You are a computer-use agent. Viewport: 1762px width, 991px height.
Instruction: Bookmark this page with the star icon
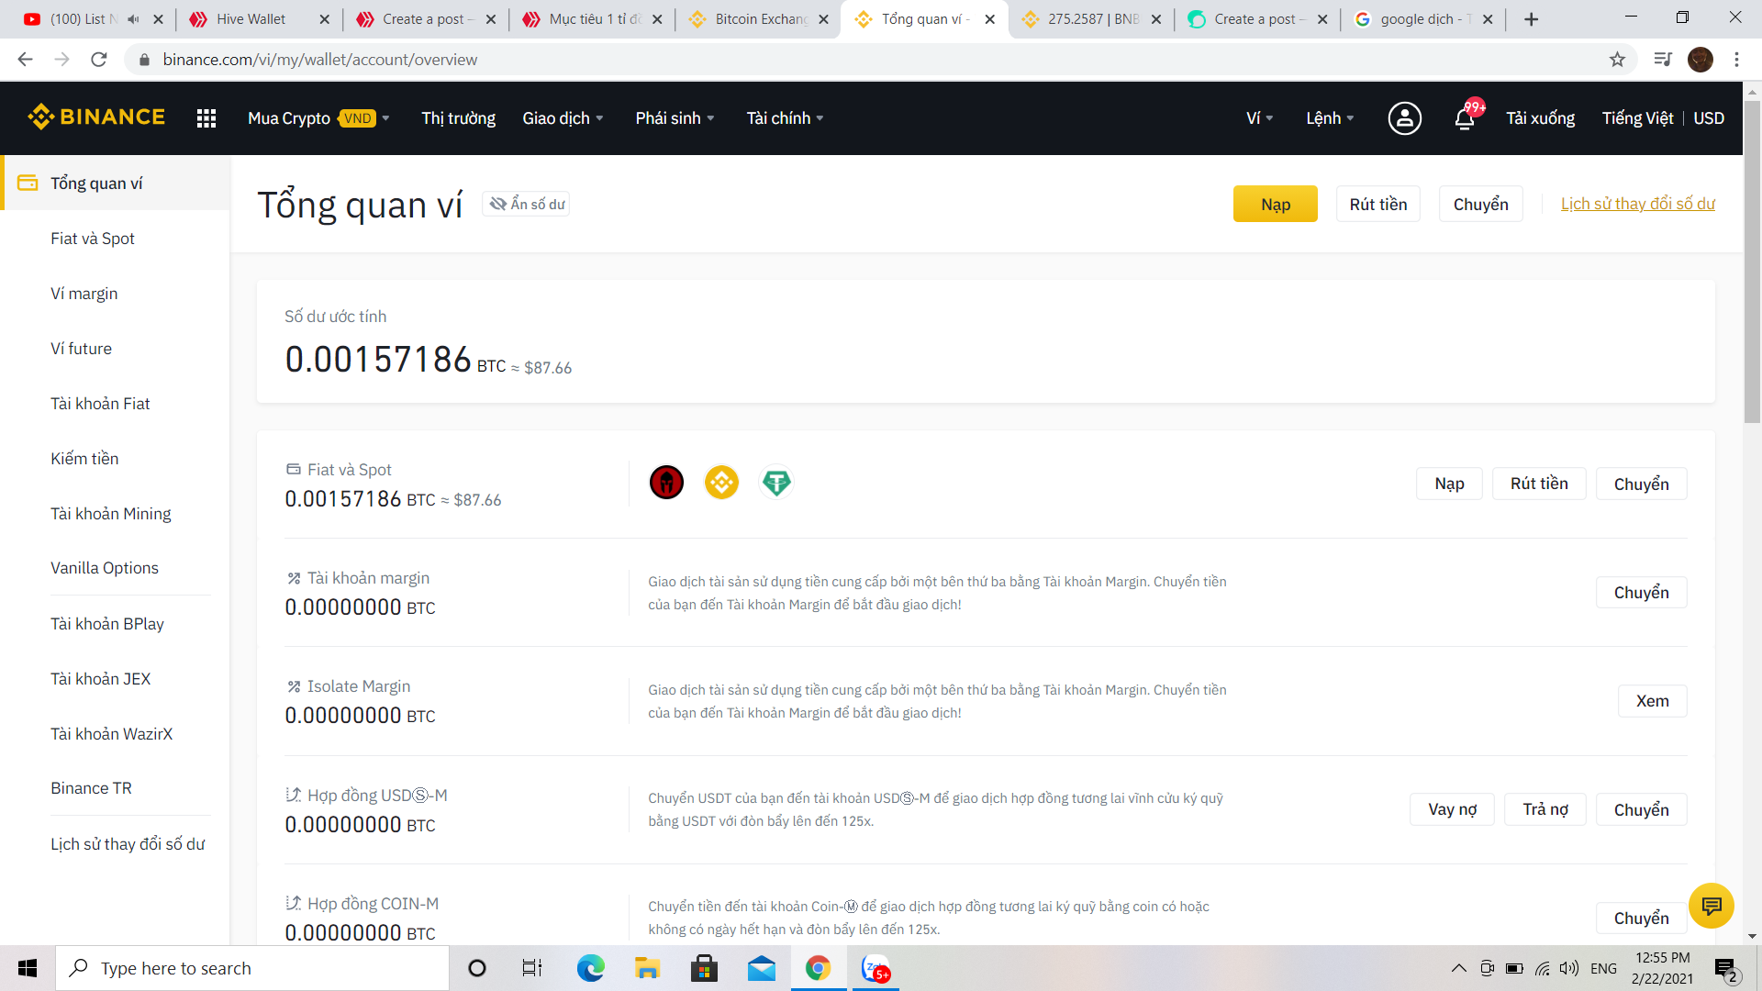(x=1617, y=60)
